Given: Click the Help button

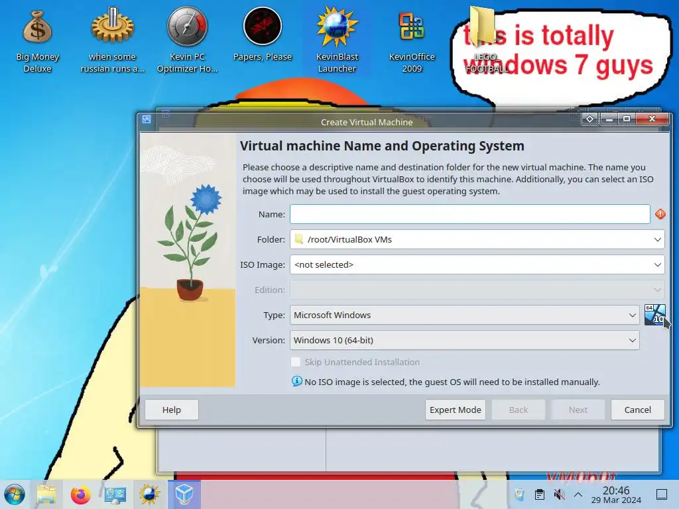Looking at the screenshot, I should [x=172, y=410].
